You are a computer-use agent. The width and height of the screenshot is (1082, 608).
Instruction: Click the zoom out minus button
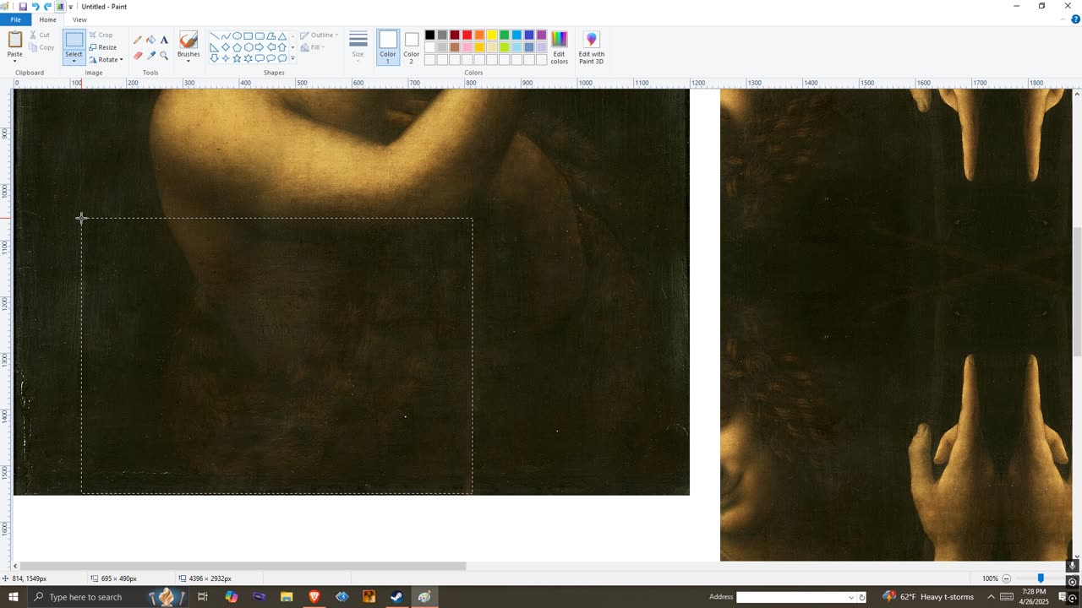coord(1006,578)
